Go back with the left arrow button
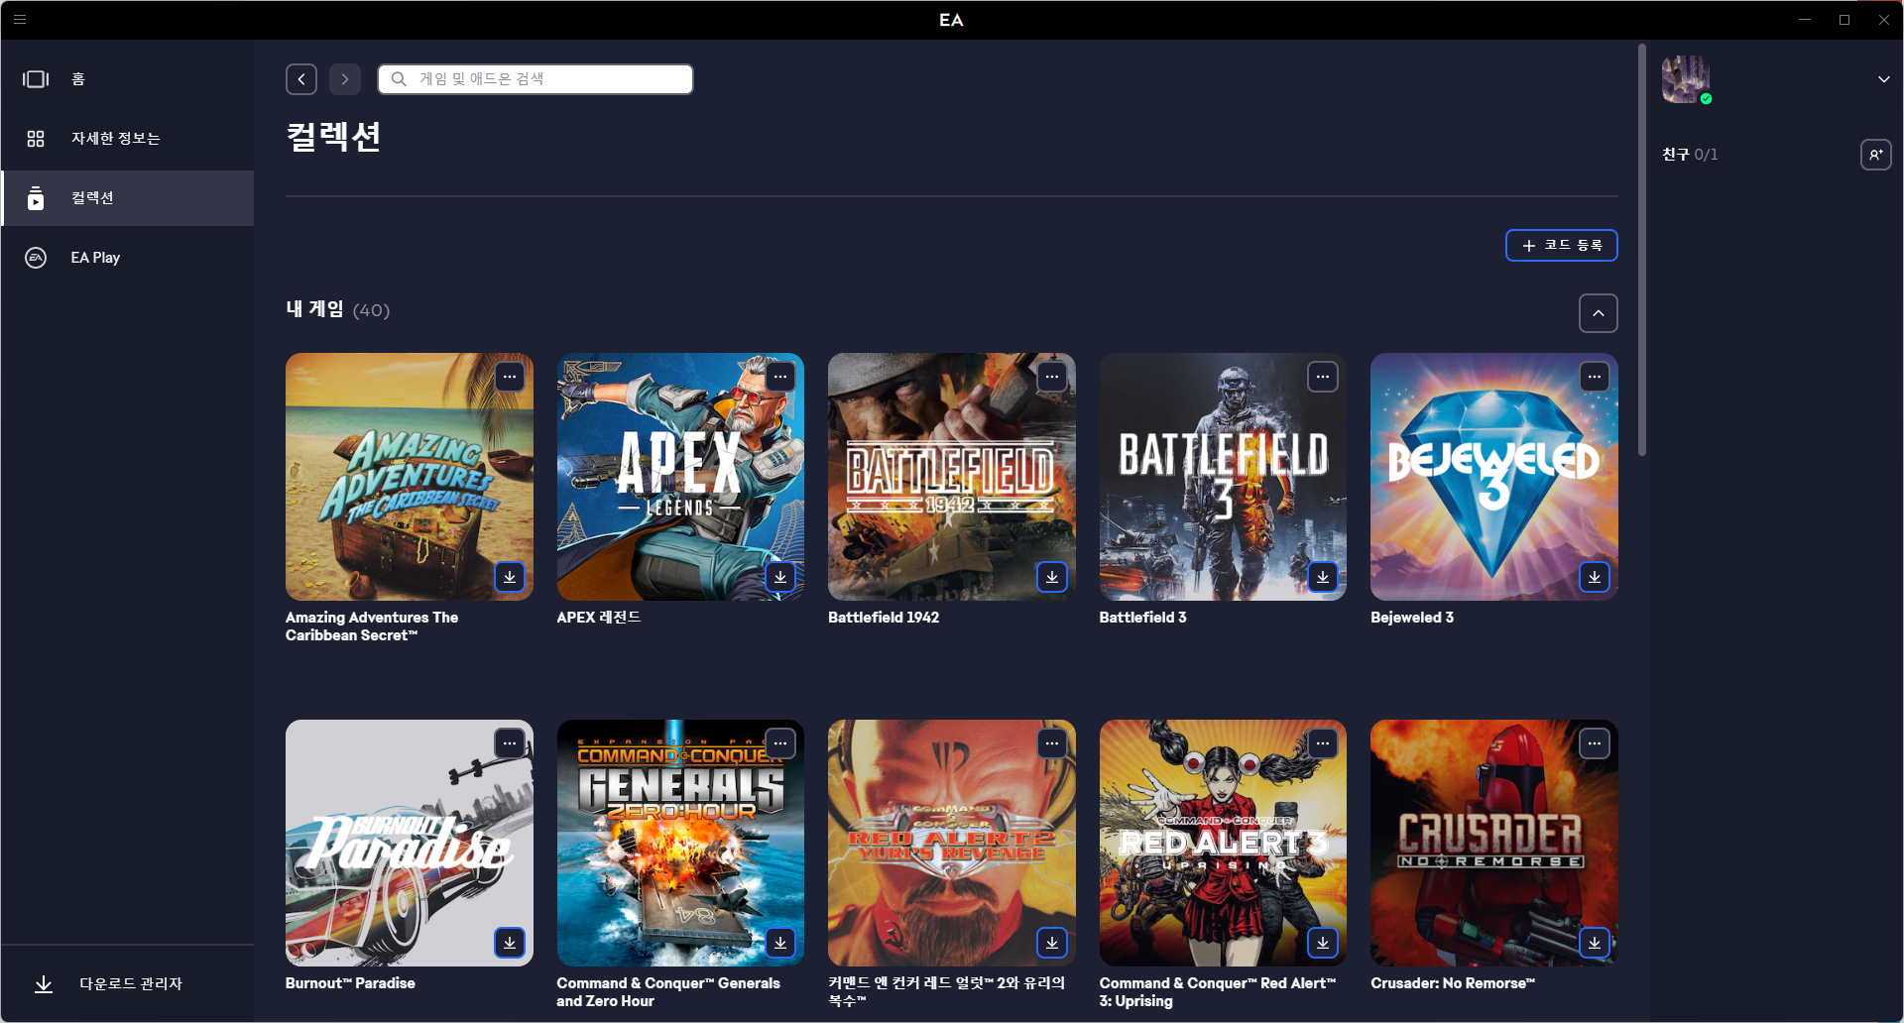This screenshot has height=1023, width=1904. 301,79
